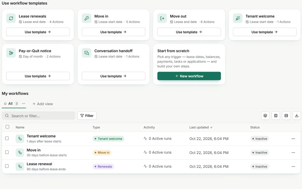
Task: Focus the Search or filter input
Action: [39, 116]
